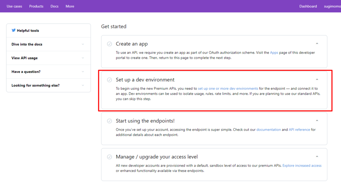341x182 pixels.
Task: Collapse the Manage / upgrade your access level chevron
Action: tap(317, 157)
